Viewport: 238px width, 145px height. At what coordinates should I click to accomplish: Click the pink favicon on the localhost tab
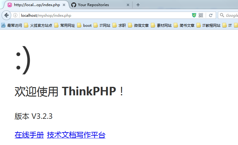click(x=10, y=5)
